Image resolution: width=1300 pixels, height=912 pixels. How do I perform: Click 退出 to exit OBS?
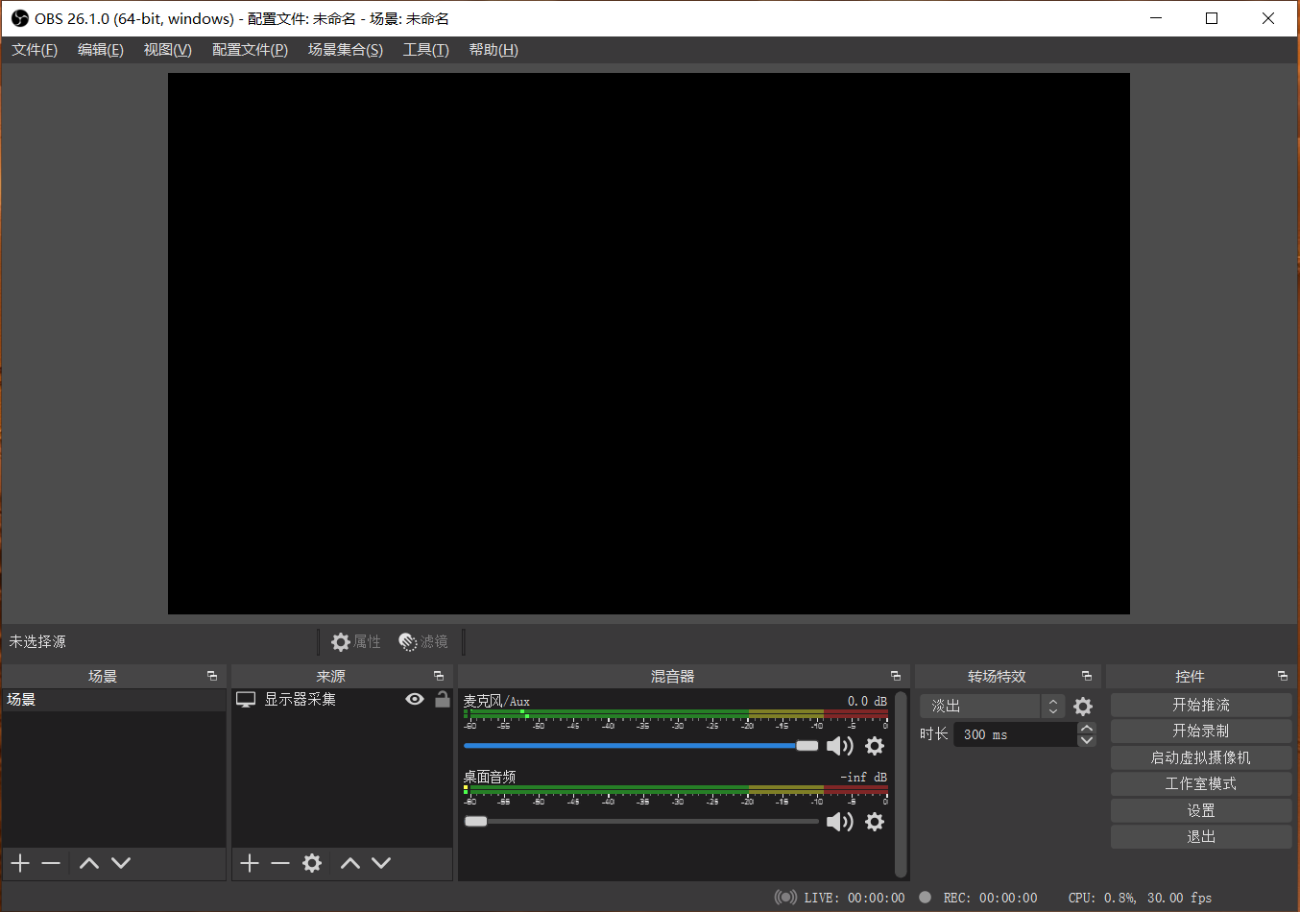point(1201,836)
